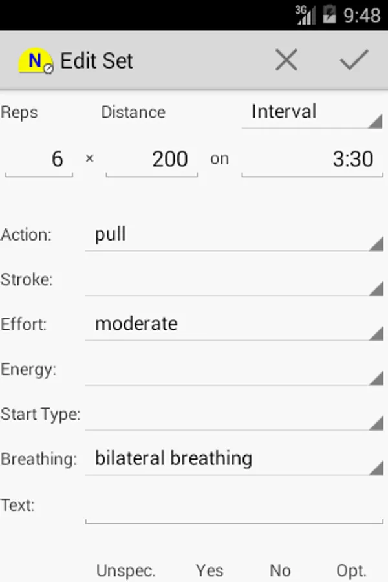Tap the checkmark to confirm the set
The width and height of the screenshot is (388, 582).
click(354, 60)
